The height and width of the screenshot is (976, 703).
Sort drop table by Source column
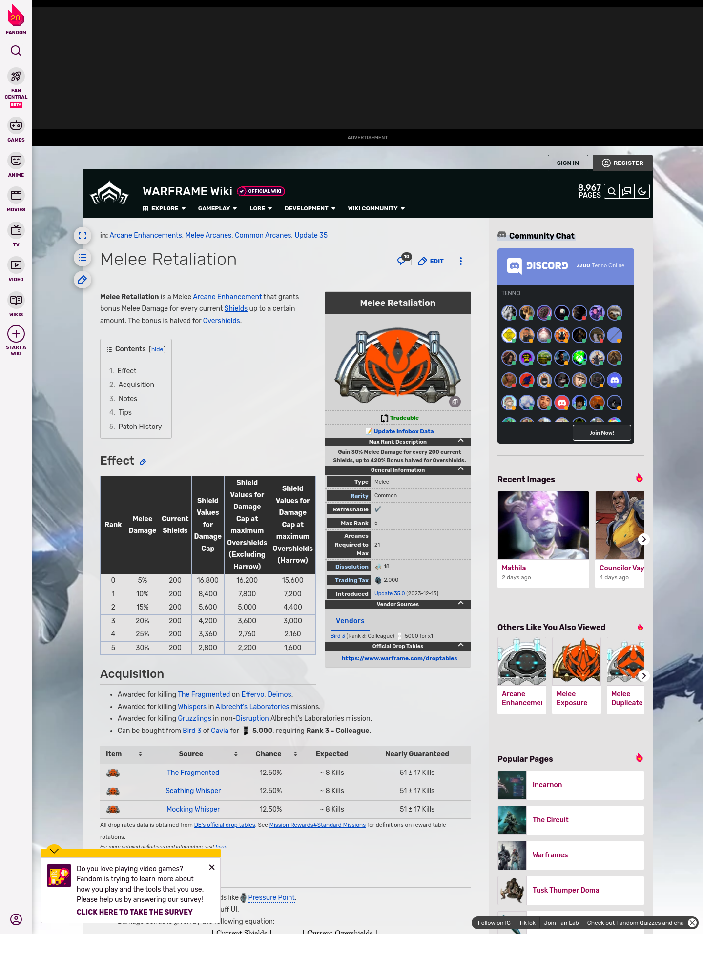coord(236,754)
